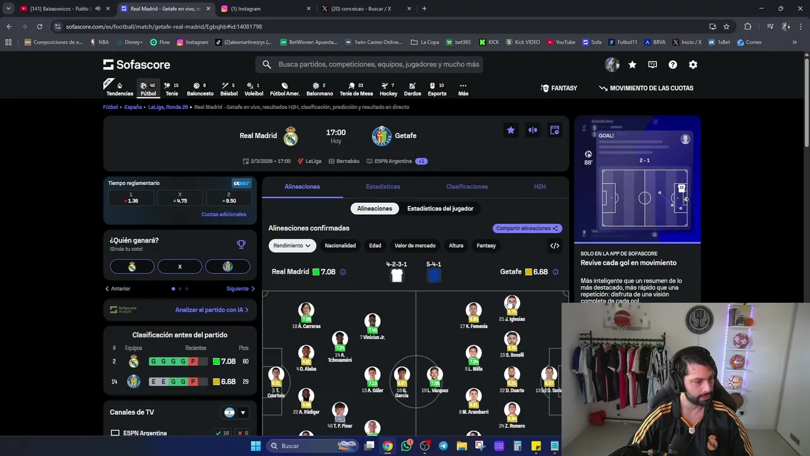Select the Alineaciones pill subtab

[375, 208]
